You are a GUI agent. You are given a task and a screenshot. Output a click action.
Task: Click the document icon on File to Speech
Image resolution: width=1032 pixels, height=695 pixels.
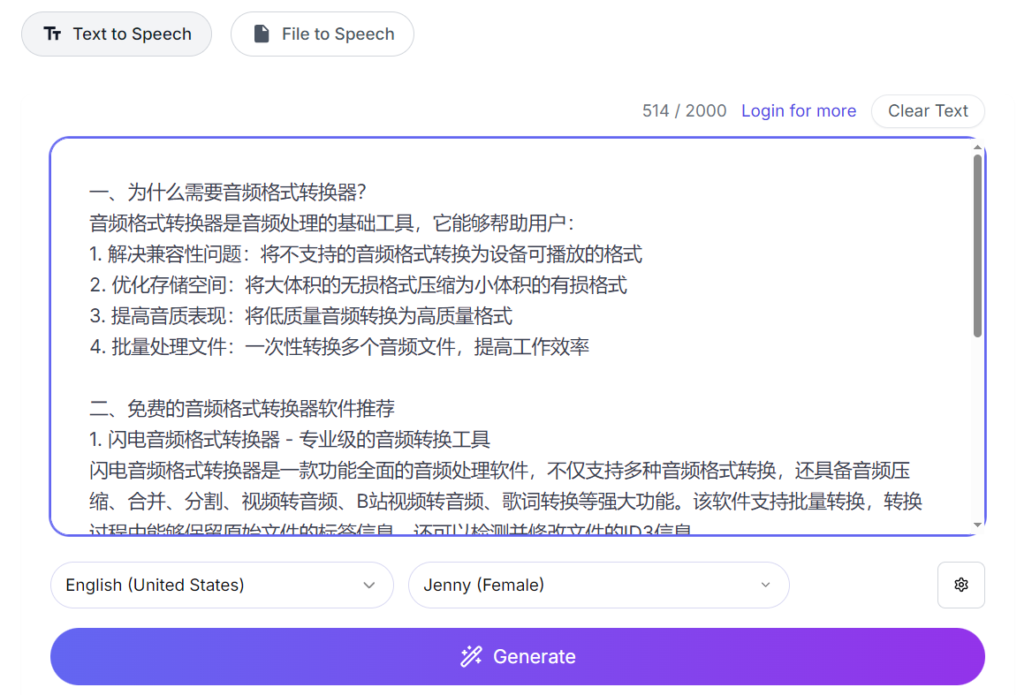(x=262, y=34)
